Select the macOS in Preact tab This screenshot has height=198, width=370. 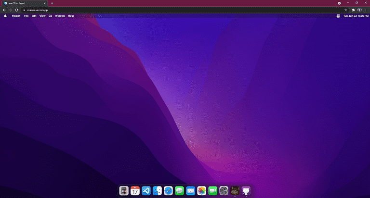(24, 3)
